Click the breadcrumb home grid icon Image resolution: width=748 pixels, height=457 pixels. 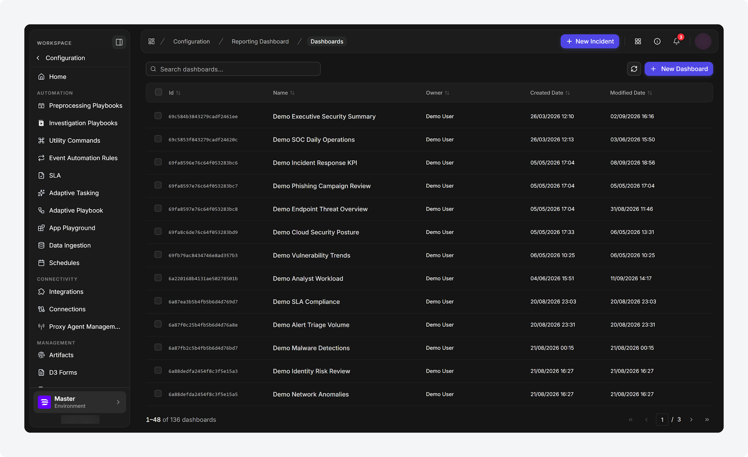152,41
